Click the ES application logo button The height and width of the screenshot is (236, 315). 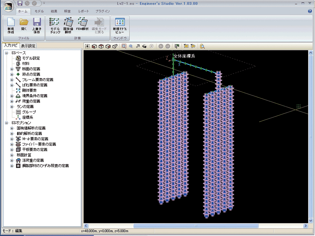coord(8,6)
